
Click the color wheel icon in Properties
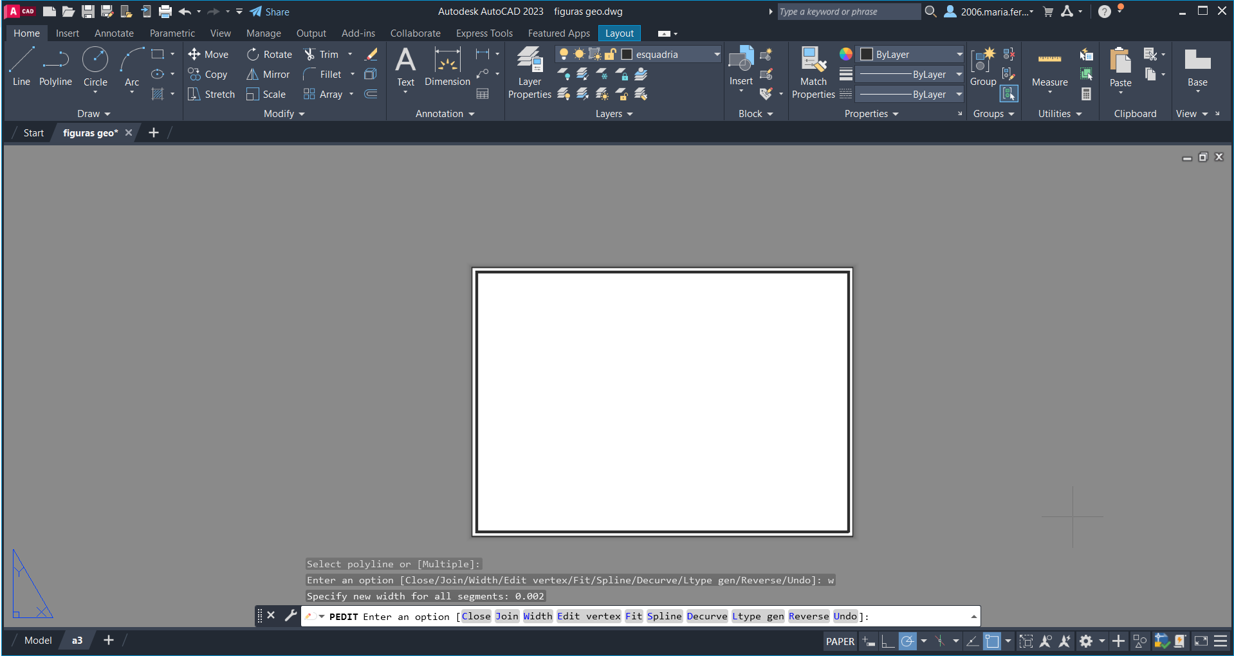[846, 54]
